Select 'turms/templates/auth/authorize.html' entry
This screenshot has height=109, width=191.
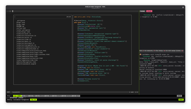(x=31, y=51)
